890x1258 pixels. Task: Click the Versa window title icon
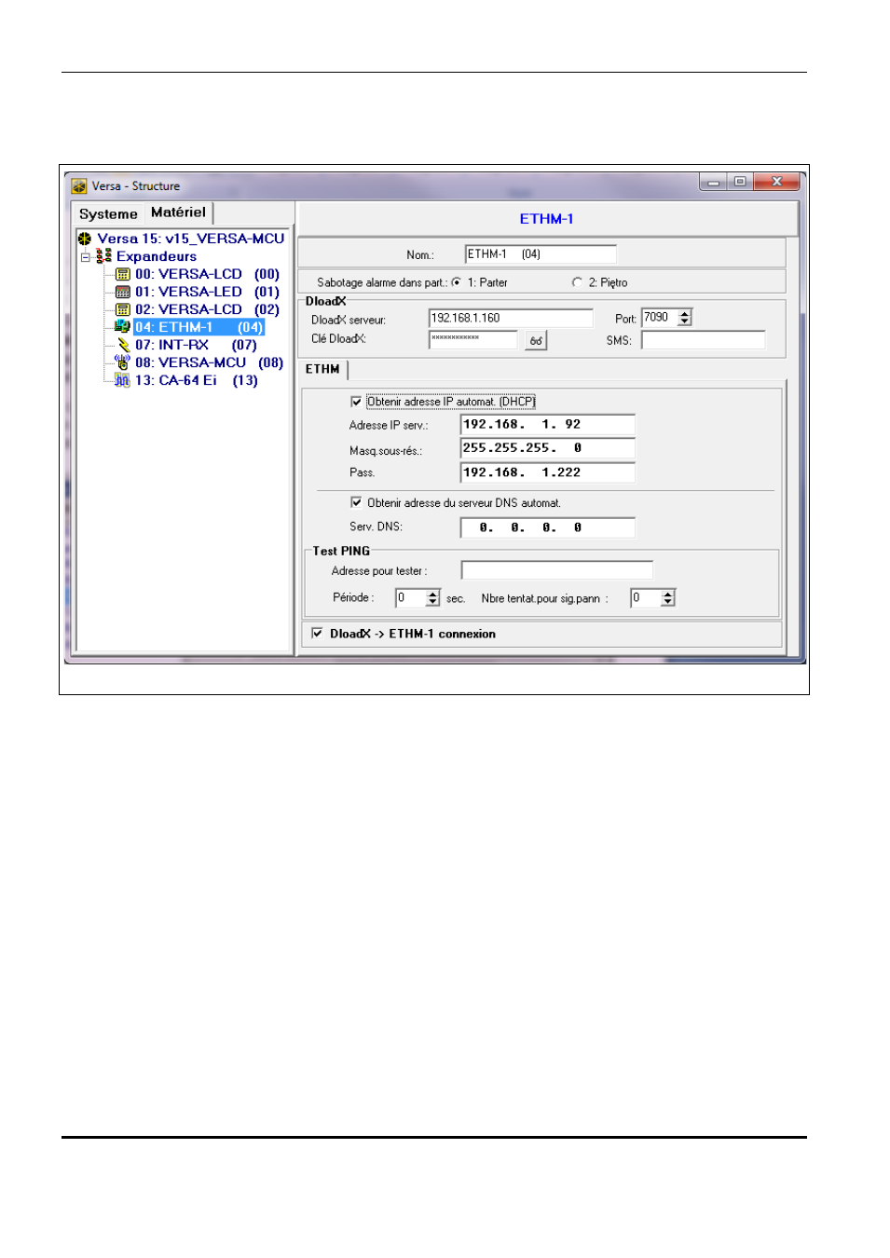tap(79, 186)
